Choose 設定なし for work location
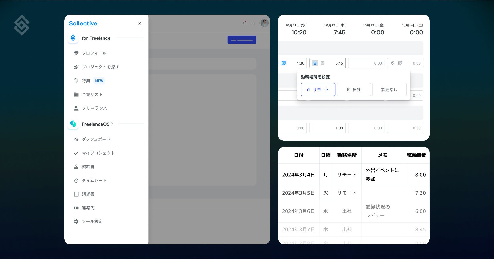This screenshot has height=259, width=494. [389, 90]
